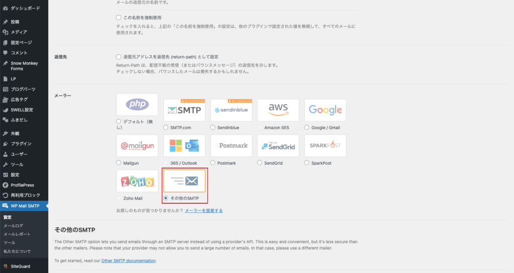The image size is (514, 273).
Task: Check the return-path 送信元アドレス checkbox
Action: point(118,57)
